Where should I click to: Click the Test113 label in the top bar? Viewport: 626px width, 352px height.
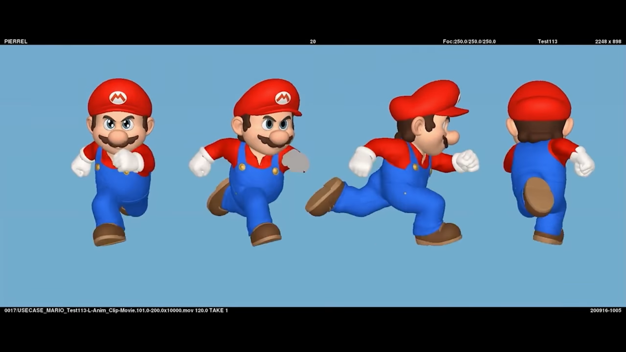pyautogui.click(x=547, y=42)
